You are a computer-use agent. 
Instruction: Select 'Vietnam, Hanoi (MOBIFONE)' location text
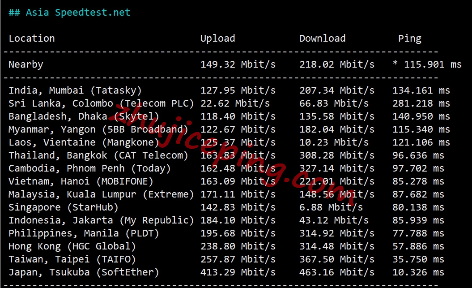pos(81,181)
